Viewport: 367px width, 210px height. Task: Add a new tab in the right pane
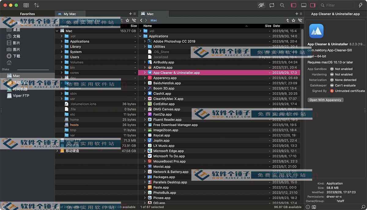click(x=296, y=14)
